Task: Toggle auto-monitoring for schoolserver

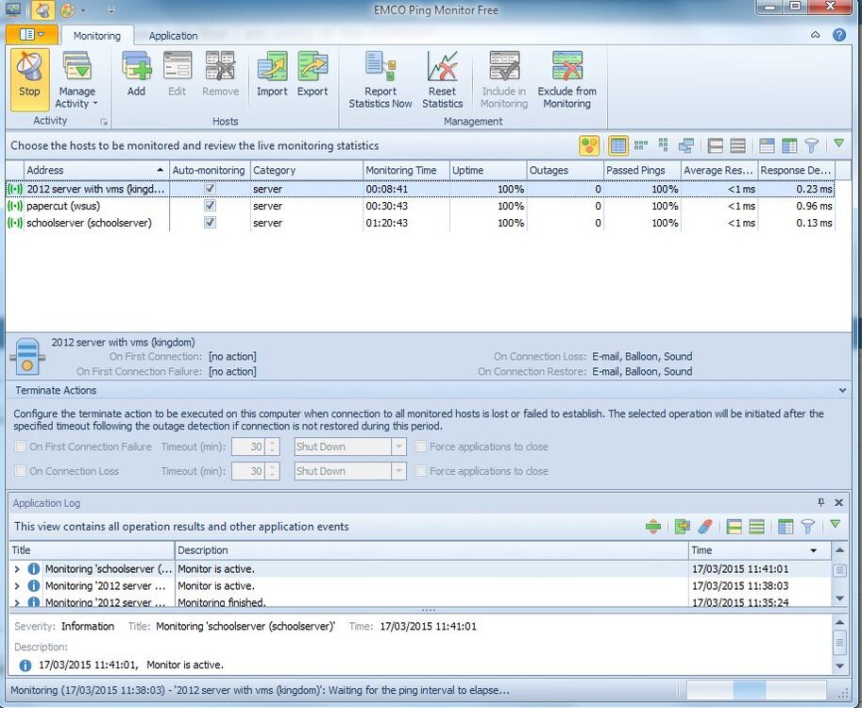Action: point(210,223)
